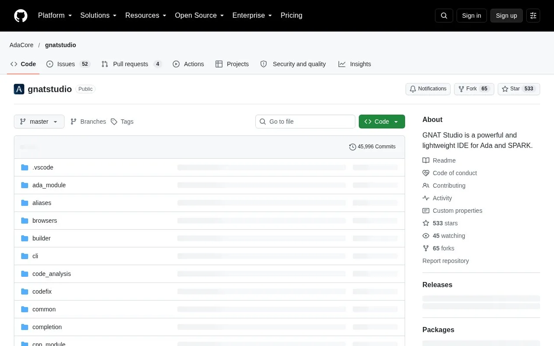The image size is (554, 346).
Task: Open the green Code dropdown
Action: (382, 122)
